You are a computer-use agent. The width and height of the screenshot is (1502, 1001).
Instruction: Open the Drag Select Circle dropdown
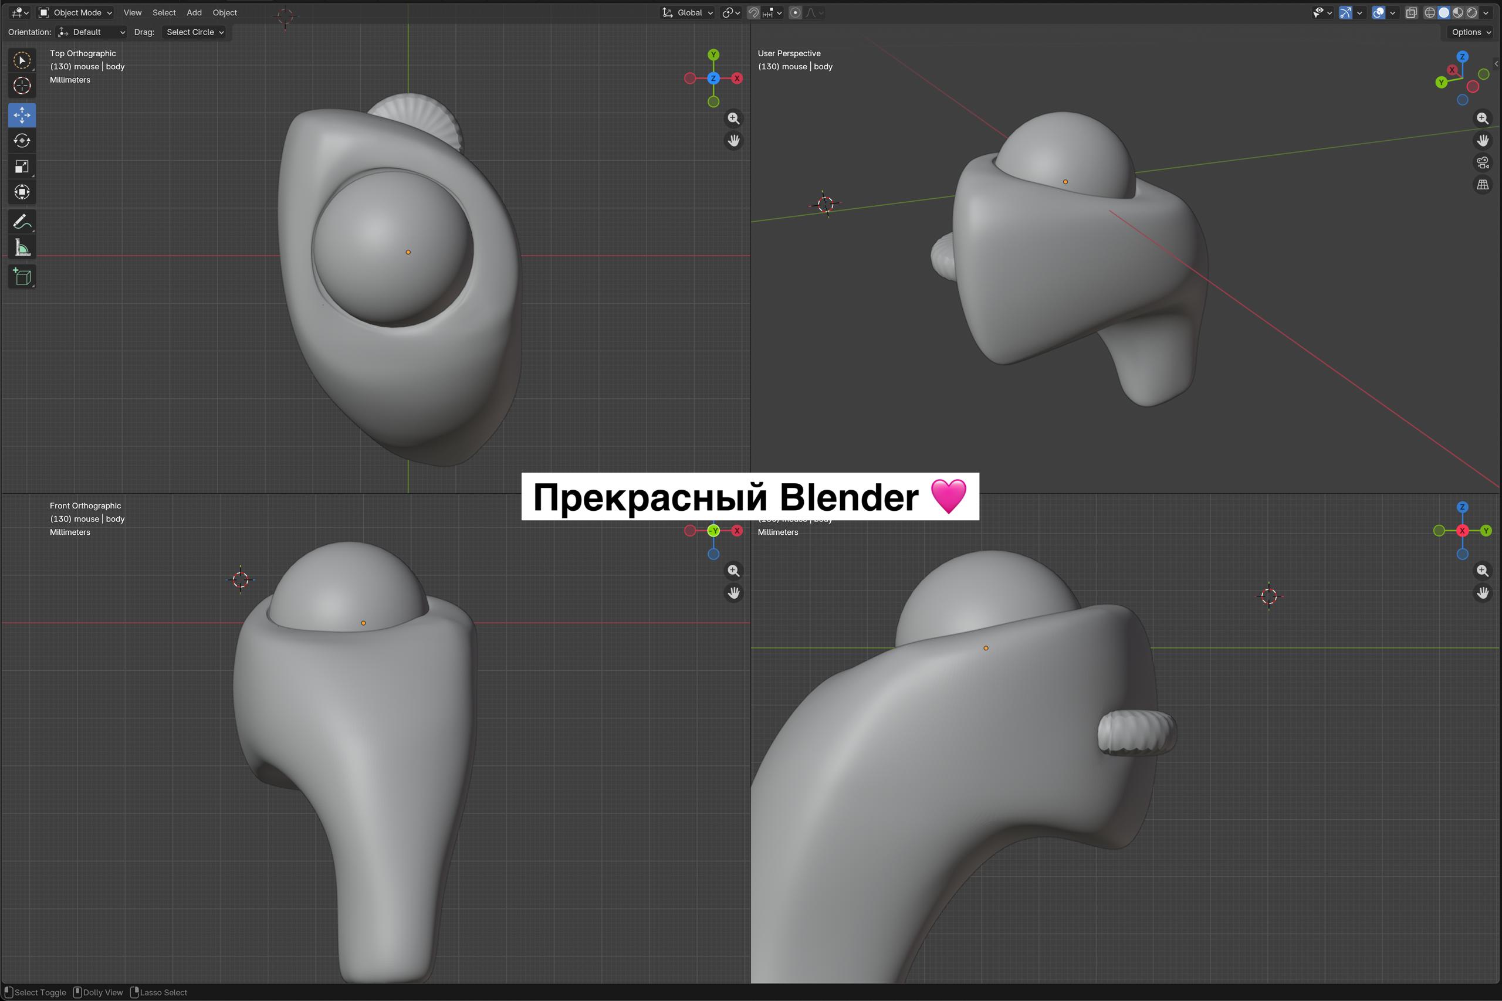195,32
